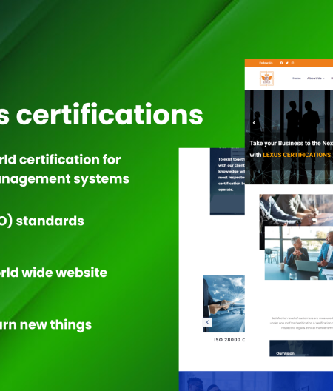The width and height of the screenshot is (333, 391).
Task: Open the ISO 28000 carousel image
Action: [223, 304]
